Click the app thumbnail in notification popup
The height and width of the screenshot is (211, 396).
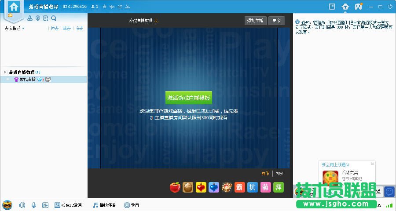click(x=330, y=178)
